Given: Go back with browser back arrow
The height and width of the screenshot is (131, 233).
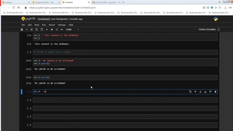Looking at the screenshot, I should tap(4, 8).
